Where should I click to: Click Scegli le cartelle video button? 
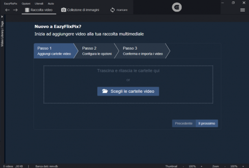[x=128, y=91]
